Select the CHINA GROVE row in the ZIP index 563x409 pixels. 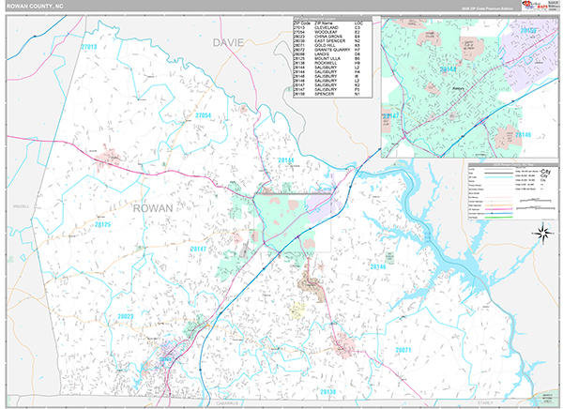coord(332,37)
